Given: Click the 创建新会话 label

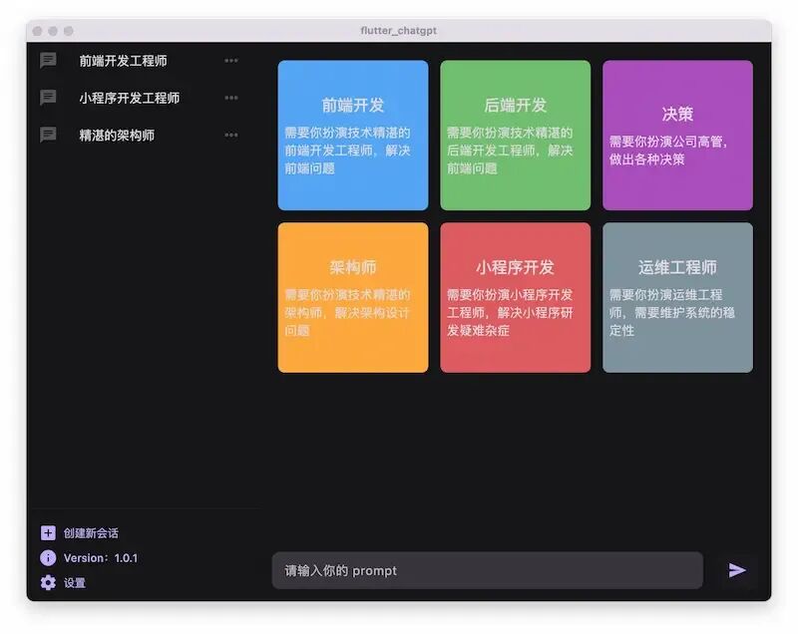Looking at the screenshot, I should click(x=91, y=533).
